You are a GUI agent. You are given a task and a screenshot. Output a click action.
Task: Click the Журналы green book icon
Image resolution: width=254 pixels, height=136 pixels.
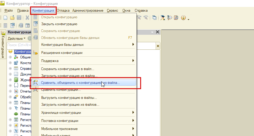point(16,80)
